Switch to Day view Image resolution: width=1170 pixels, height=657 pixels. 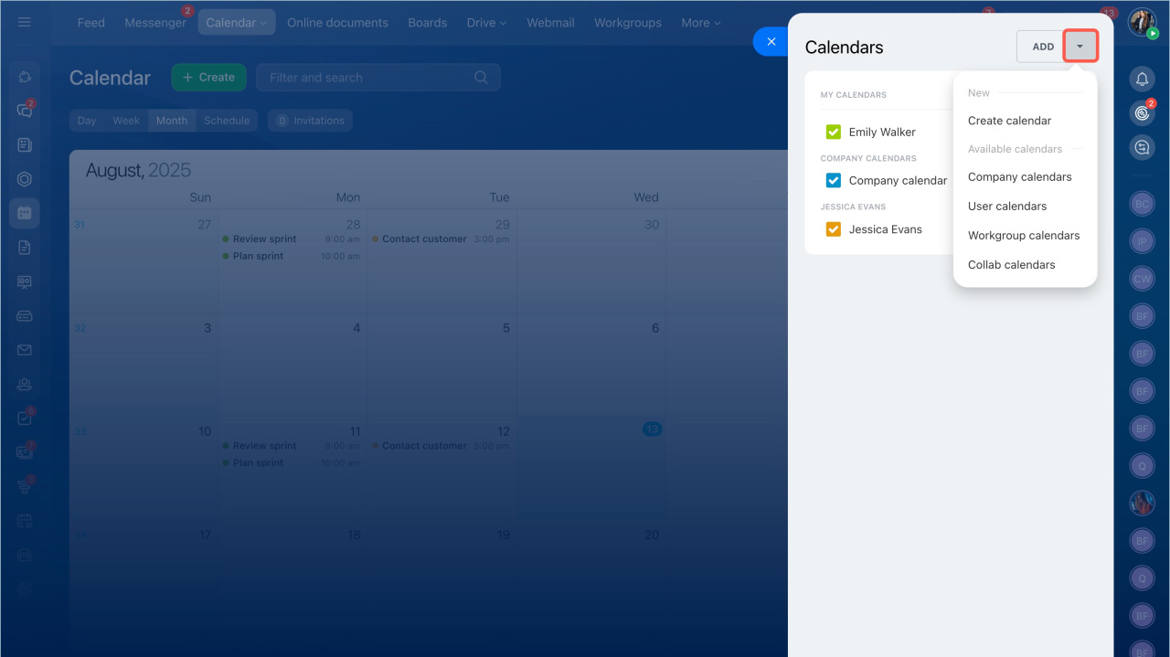click(x=87, y=121)
